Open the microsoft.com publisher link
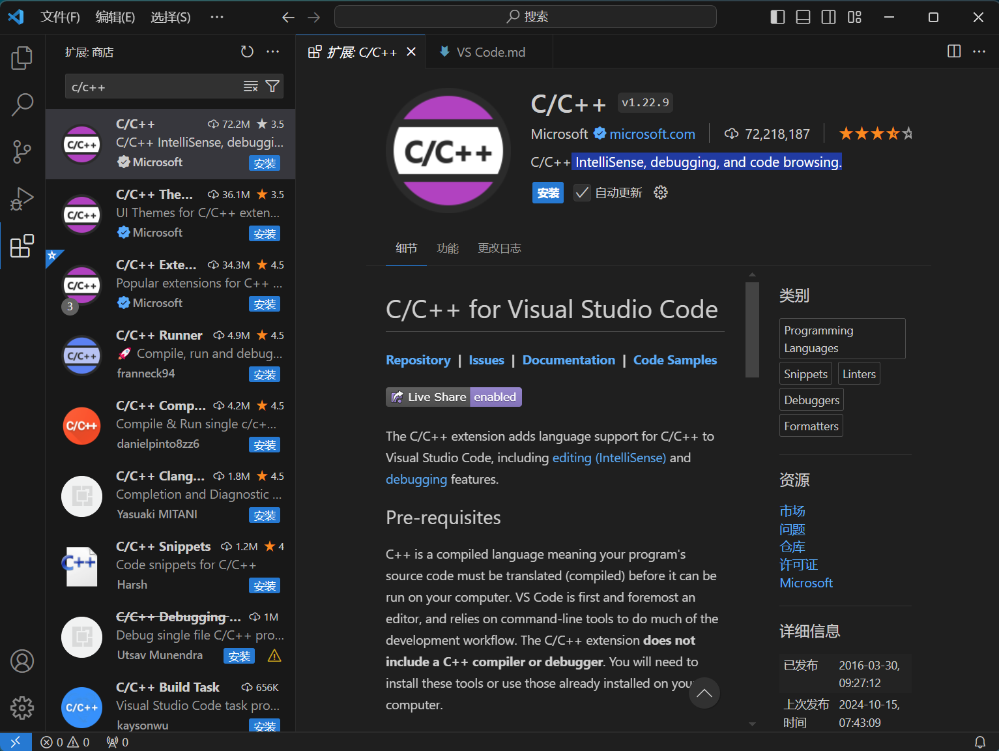 [x=652, y=134]
